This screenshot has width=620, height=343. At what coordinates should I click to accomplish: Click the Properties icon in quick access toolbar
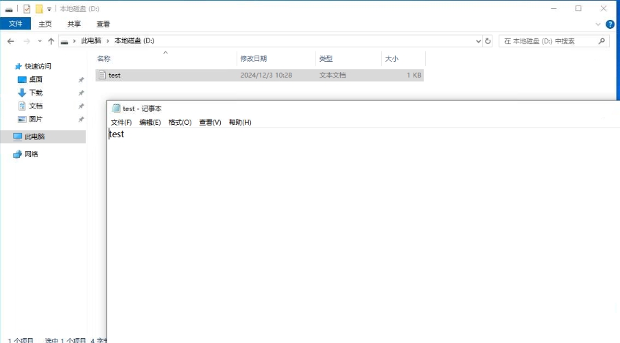pos(27,9)
